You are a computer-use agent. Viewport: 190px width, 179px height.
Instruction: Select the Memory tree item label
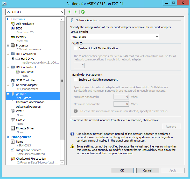click(x=21, y=37)
